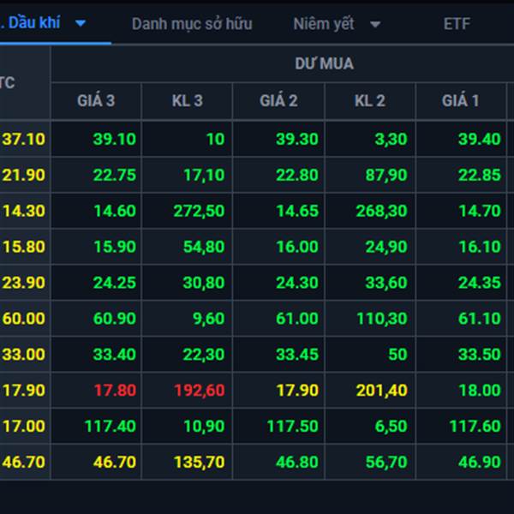The image size is (514, 514).
Task: Click volume 110,30
Action: click(x=382, y=319)
